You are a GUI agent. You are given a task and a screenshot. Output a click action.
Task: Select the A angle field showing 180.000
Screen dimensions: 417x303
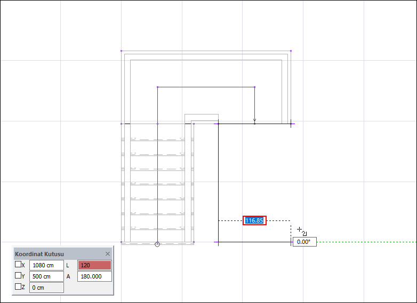click(94, 276)
